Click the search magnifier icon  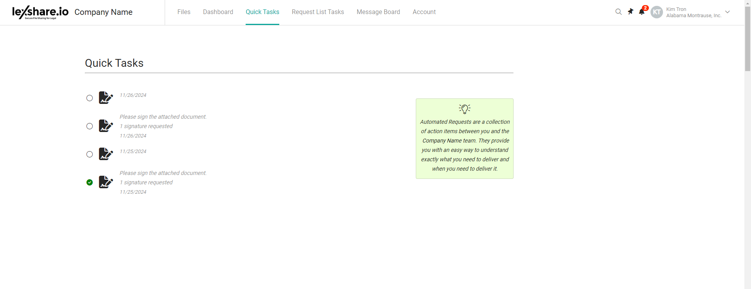coord(618,12)
